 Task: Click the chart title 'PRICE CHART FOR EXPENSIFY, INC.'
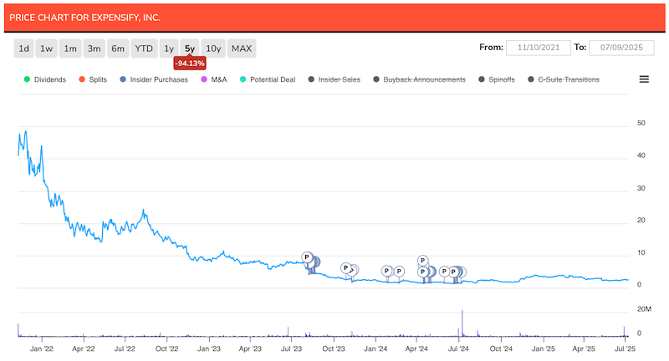click(85, 18)
